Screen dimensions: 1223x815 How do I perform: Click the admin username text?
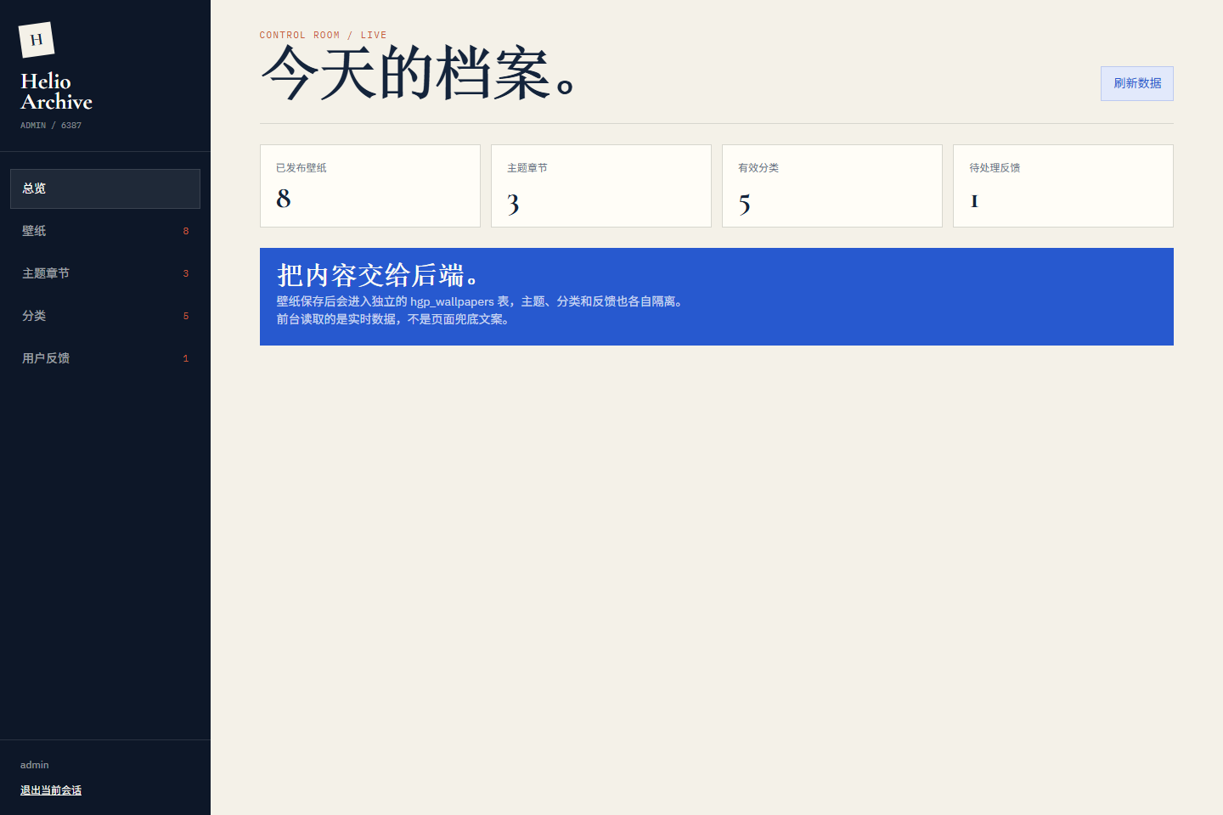point(35,765)
